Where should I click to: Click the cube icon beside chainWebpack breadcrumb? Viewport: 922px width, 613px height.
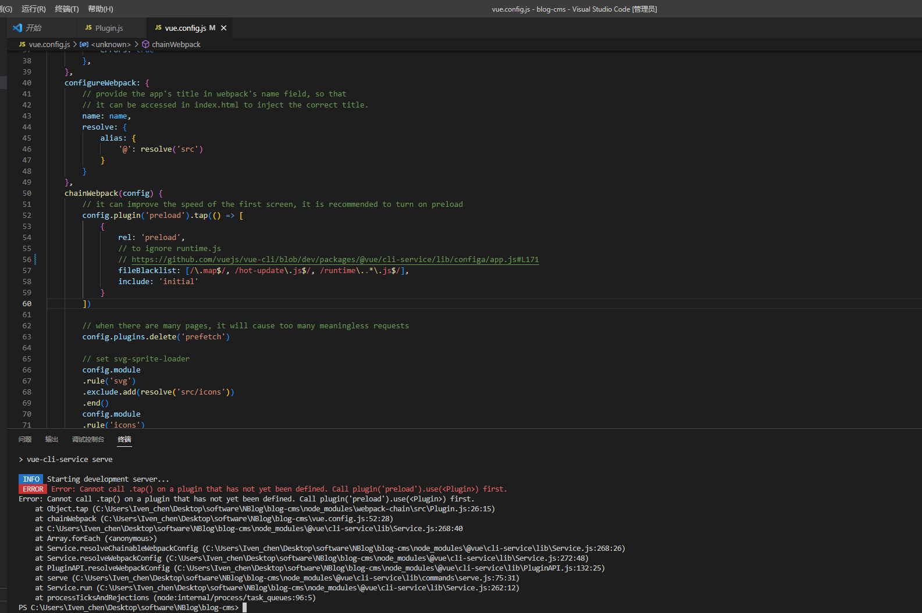pos(146,44)
